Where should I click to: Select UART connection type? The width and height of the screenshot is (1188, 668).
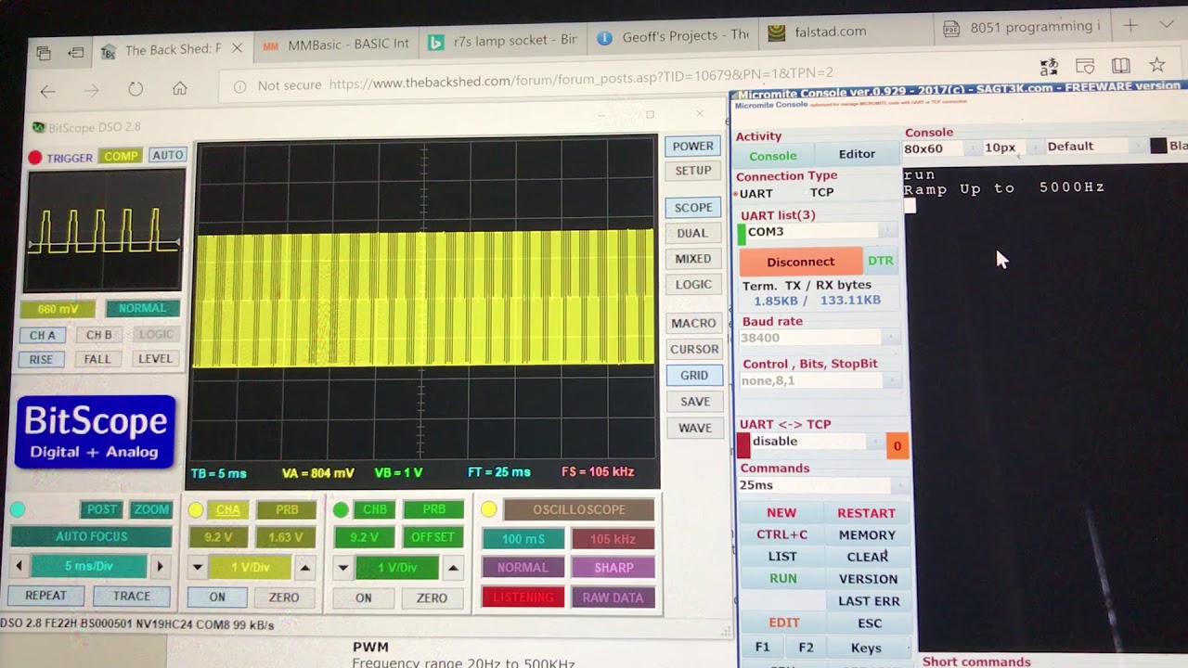755,194
